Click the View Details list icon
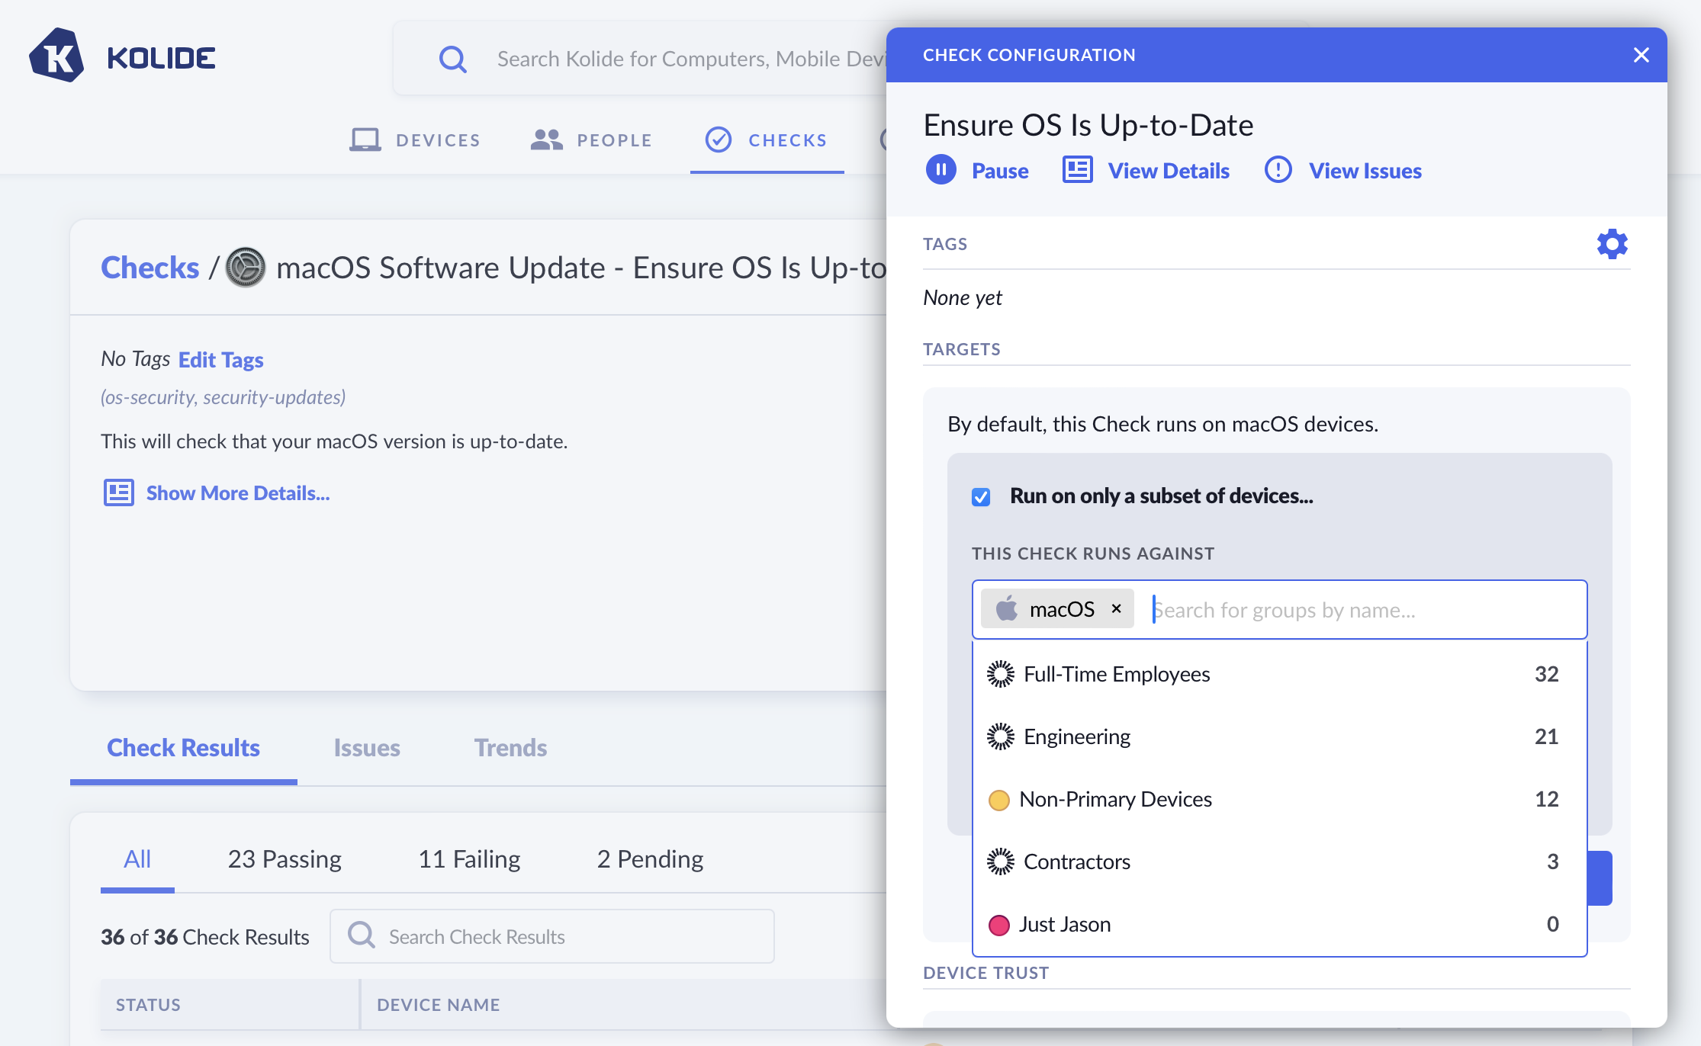The height and width of the screenshot is (1046, 1701). pyautogui.click(x=1077, y=170)
